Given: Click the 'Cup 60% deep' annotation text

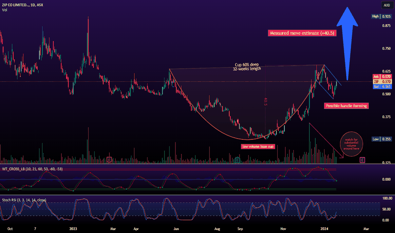Looking at the screenshot, I should coord(247,64).
